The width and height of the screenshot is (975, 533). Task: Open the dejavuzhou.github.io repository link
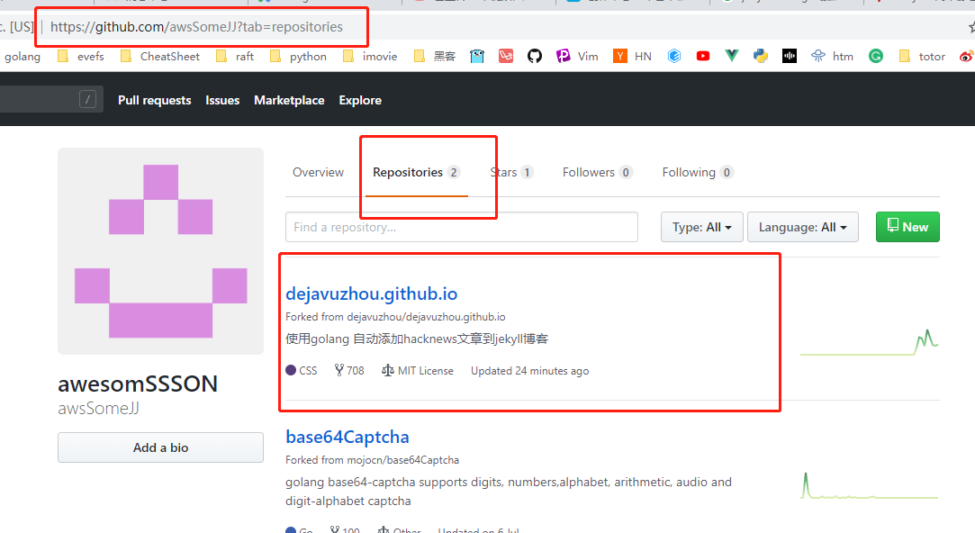(371, 294)
